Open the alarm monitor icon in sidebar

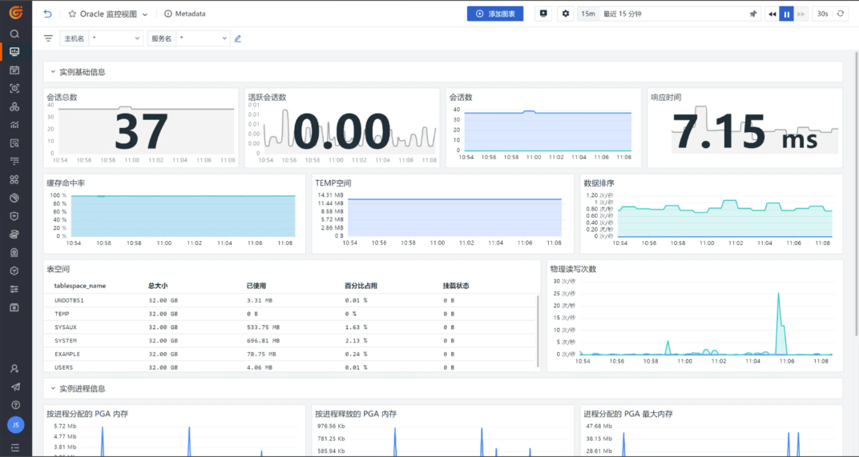pos(14,252)
